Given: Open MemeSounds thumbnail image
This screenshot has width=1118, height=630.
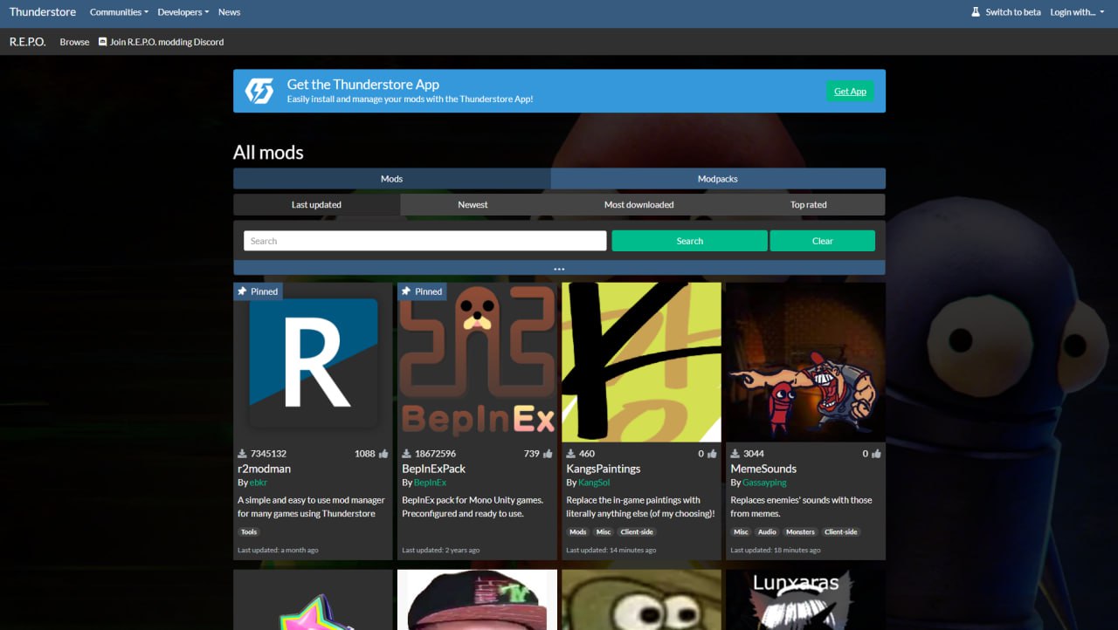Looking at the screenshot, I should [x=805, y=362].
